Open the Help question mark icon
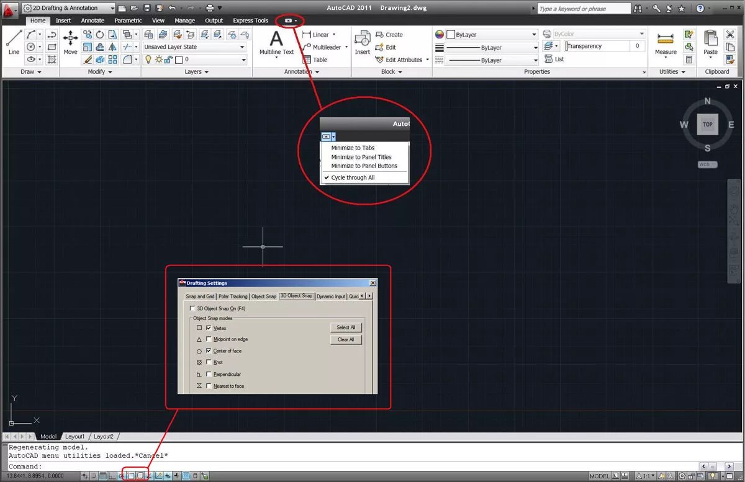 click(700, 9)
